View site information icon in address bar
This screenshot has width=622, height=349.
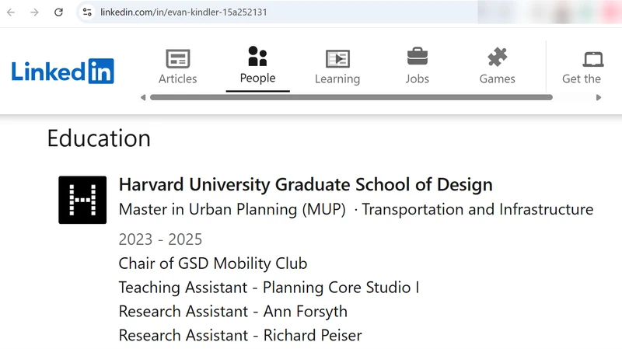pos(87,12)
